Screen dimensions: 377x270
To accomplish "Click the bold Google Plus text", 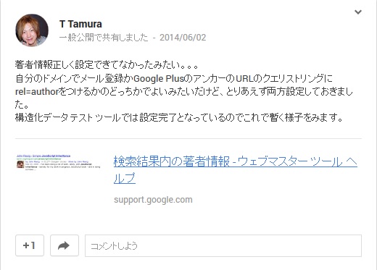I will pos(159,79).
